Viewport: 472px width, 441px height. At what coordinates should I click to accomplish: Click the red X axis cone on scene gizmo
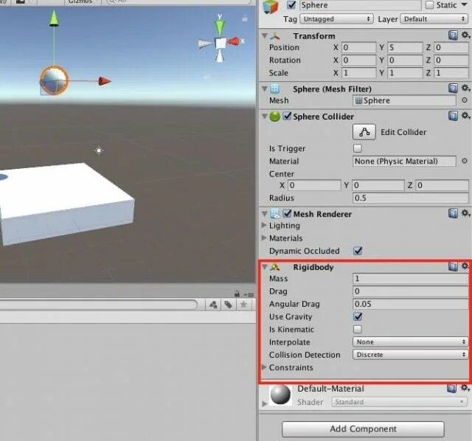[x=233, y=41]
